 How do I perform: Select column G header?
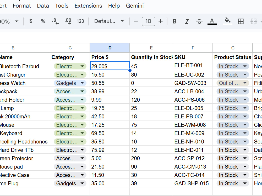pyautogui.click(x=233, y=48)
